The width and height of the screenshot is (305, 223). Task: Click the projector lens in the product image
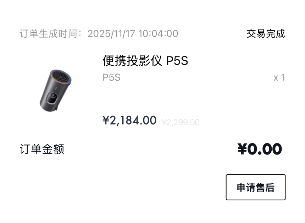coord(52,96)
